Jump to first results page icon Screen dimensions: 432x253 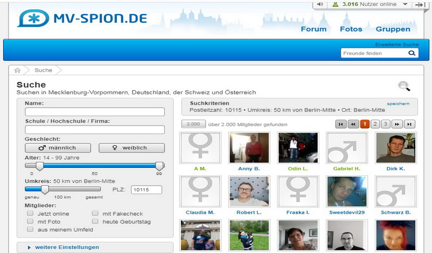coord(341,124)
